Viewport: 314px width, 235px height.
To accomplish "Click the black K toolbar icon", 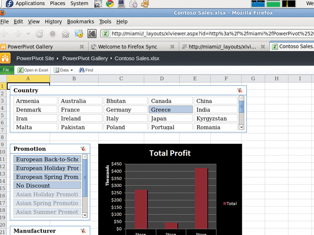I will click(x=92, y=34).
